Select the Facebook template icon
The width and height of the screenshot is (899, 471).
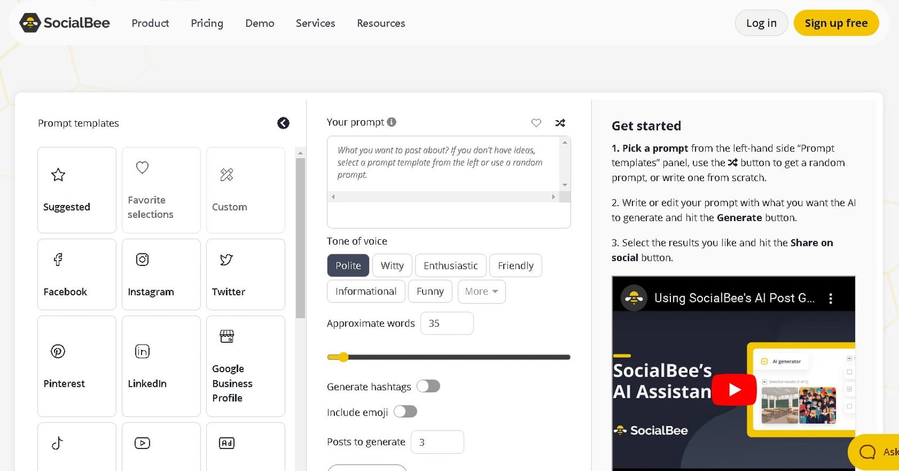58,259
